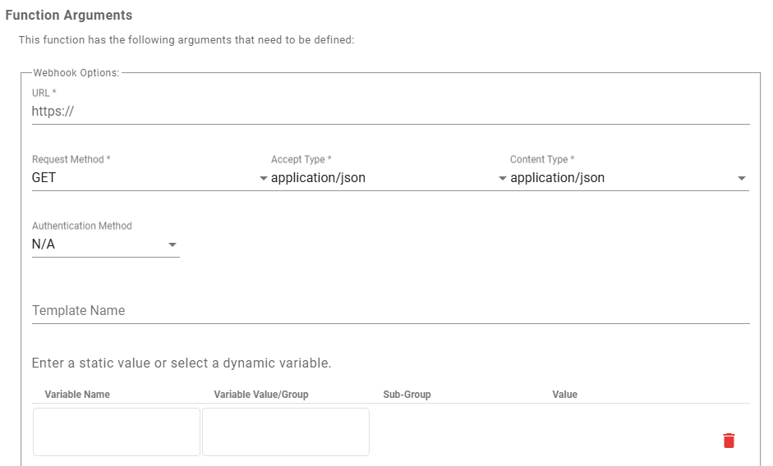The height and width of the screenshot is (466, 773).
Task: Click the Accept Type application/json value
Action: 318,178
